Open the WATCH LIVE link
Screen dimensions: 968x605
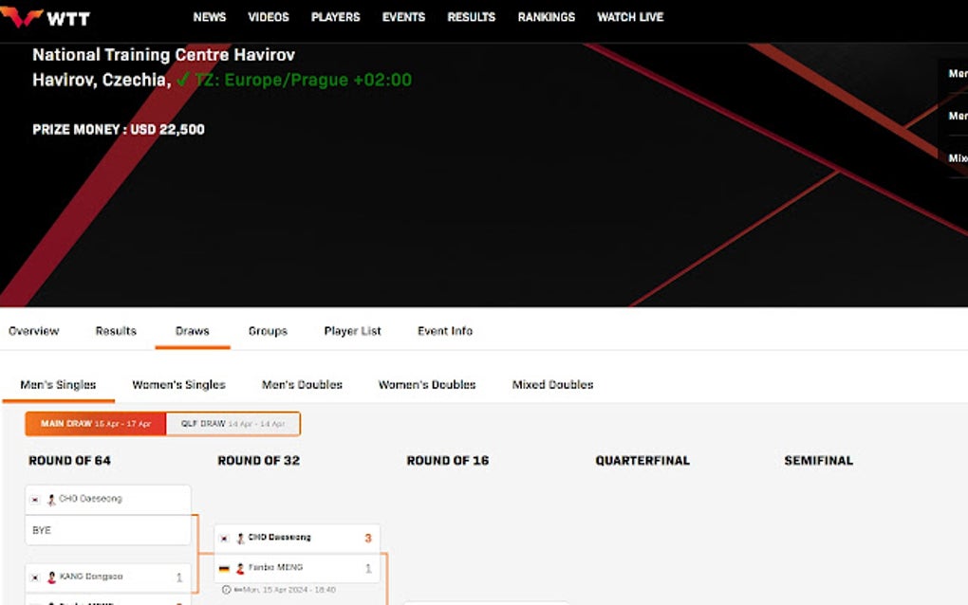[630, 17]
